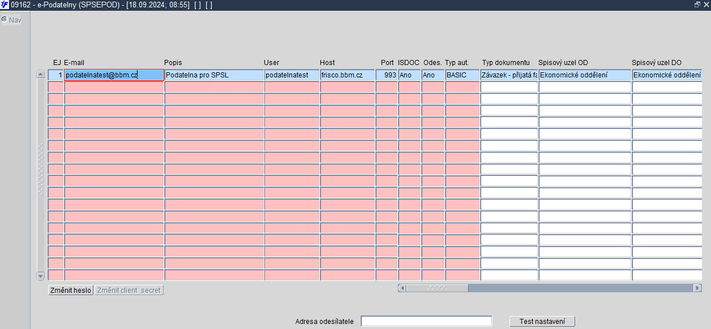Click the vertical scrollbar track of records
Image resolution: width=711 pixels, height=329 pixels.
(x=40, y=175)
